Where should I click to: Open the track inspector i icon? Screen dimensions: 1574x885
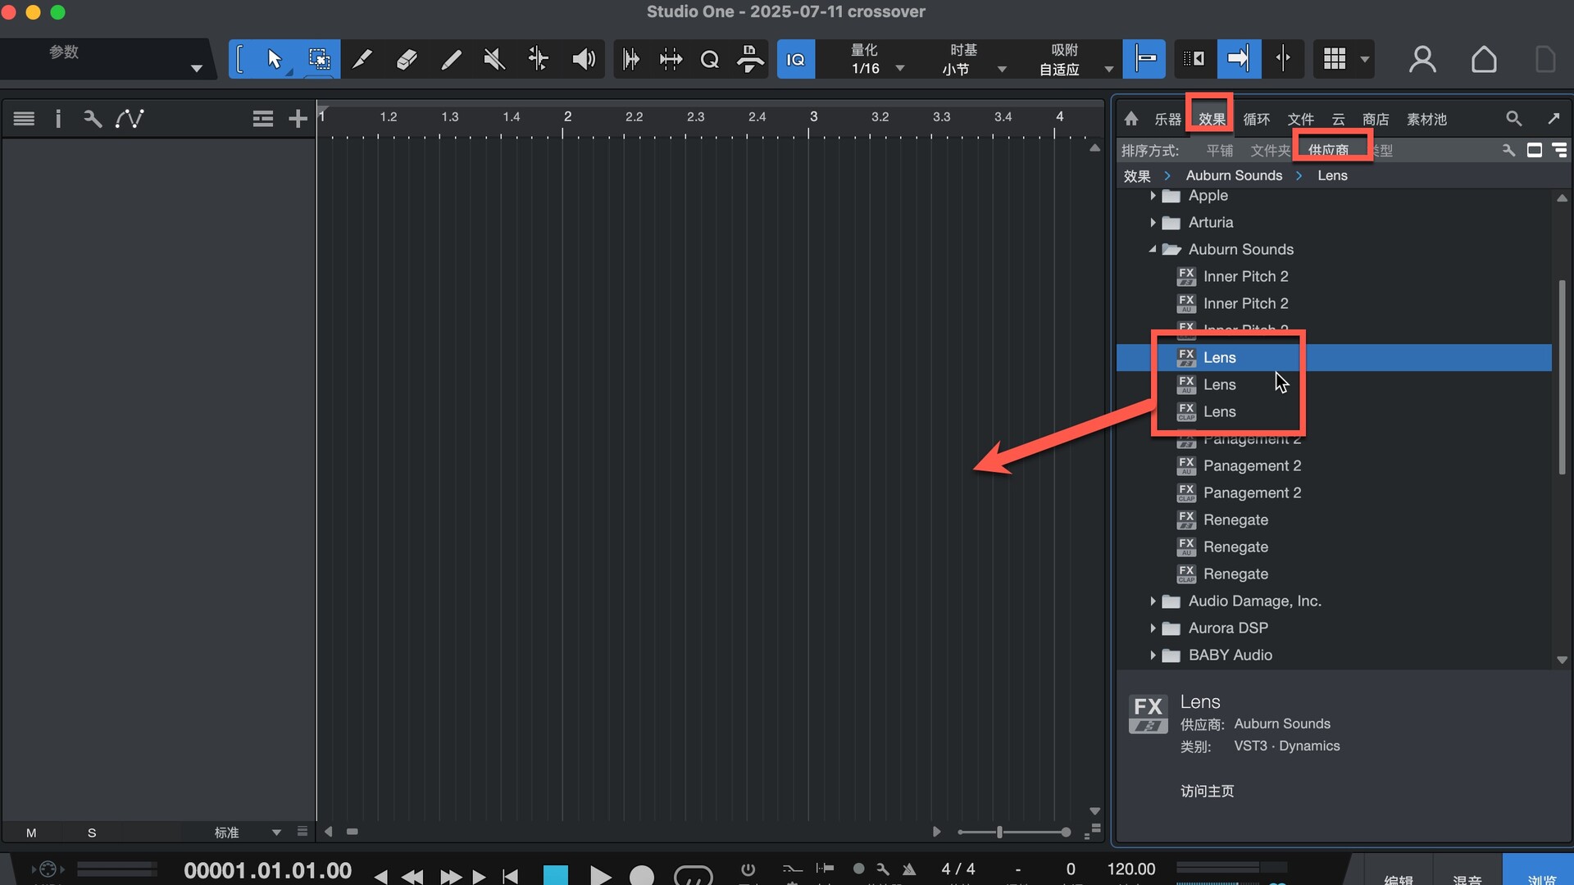(57, 119)
